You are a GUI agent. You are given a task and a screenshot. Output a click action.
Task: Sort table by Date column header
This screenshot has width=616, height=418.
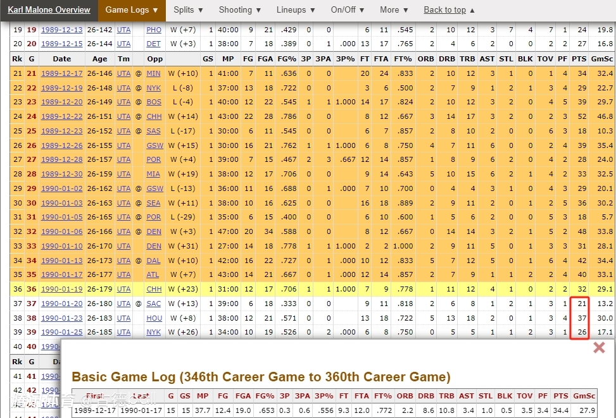coord(61,59)
